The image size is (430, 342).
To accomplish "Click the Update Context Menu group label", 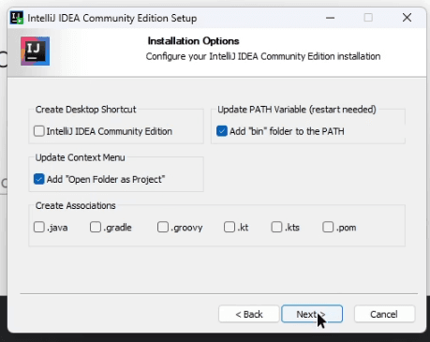I will 80,157.
